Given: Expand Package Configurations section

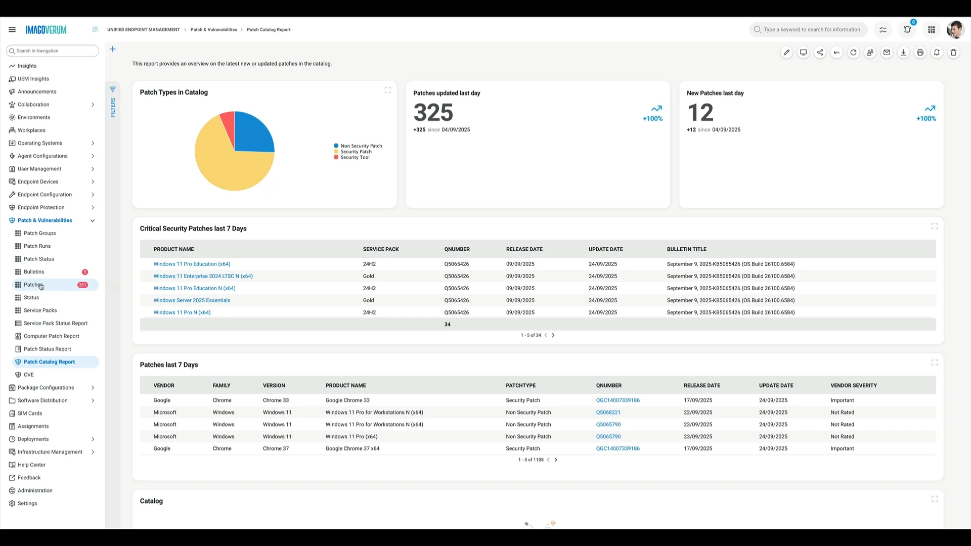Looking at the screenshot, I should (93, 388).
